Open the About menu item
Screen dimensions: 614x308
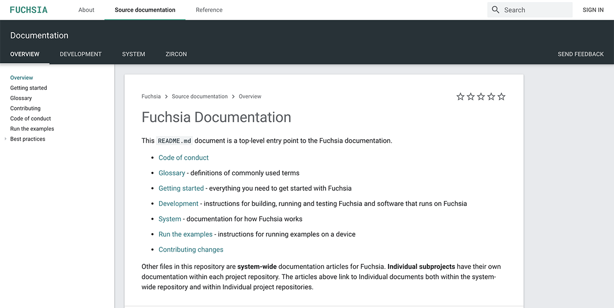87,10
